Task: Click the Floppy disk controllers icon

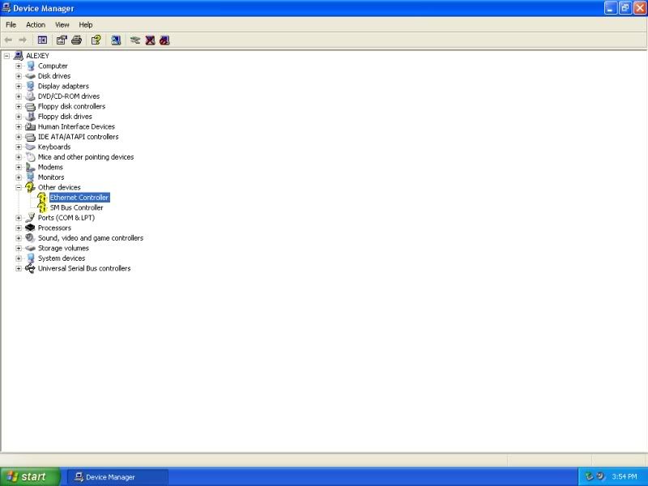Action: 30,106
